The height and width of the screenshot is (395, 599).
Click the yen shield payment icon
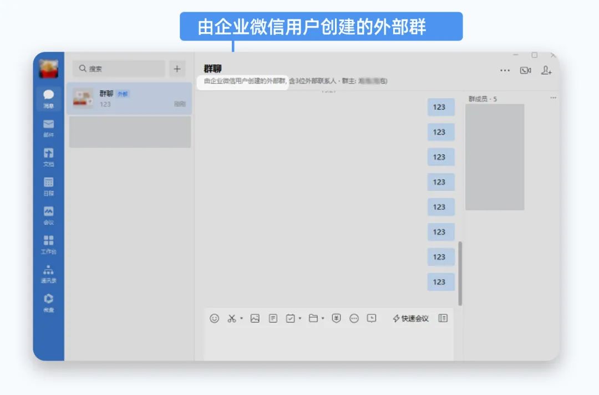pyautogui.click(x=336, y=319)
